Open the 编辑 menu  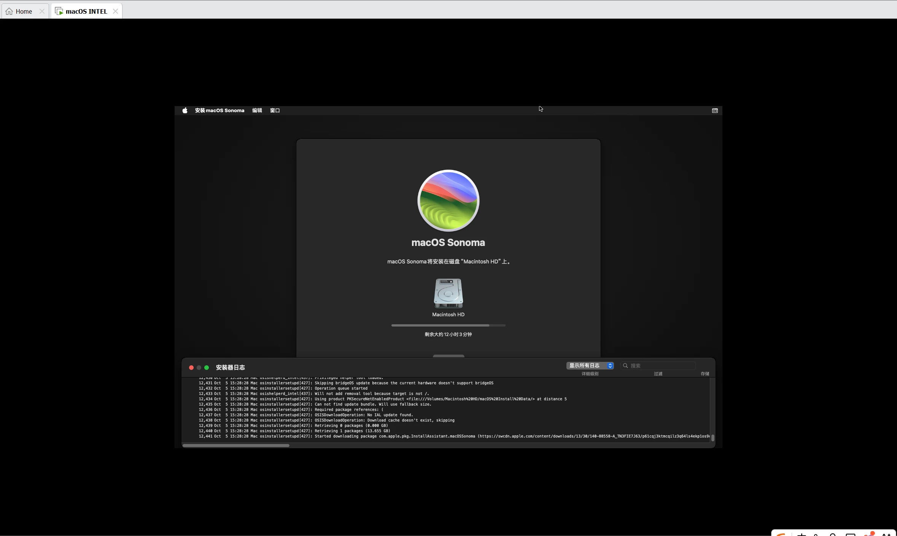point(257,111)
